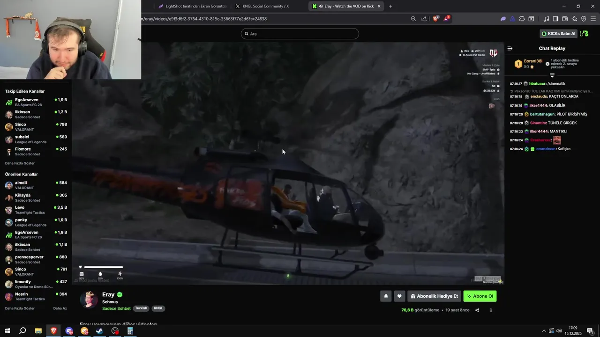Image resolution: width=600 pixels, height=337 pixels.
Task: Click the Turkish language tag
Action: click(x=141, y=308)
